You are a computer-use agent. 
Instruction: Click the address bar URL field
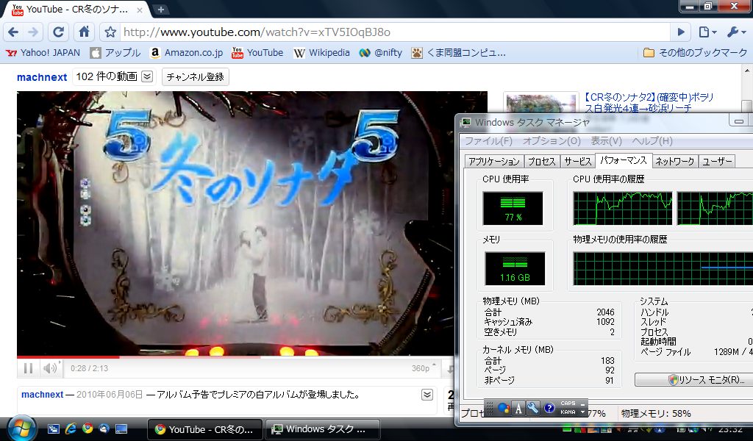coord(394,32)
